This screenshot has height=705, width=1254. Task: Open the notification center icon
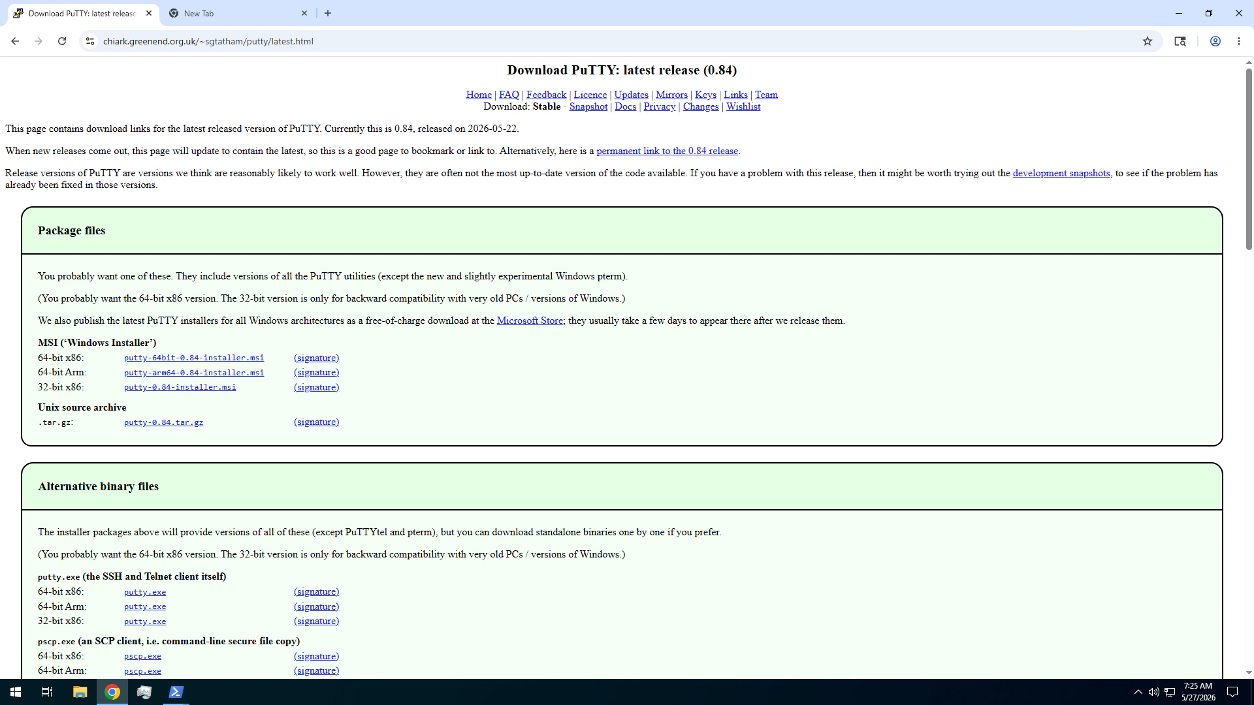point(1232,692)
